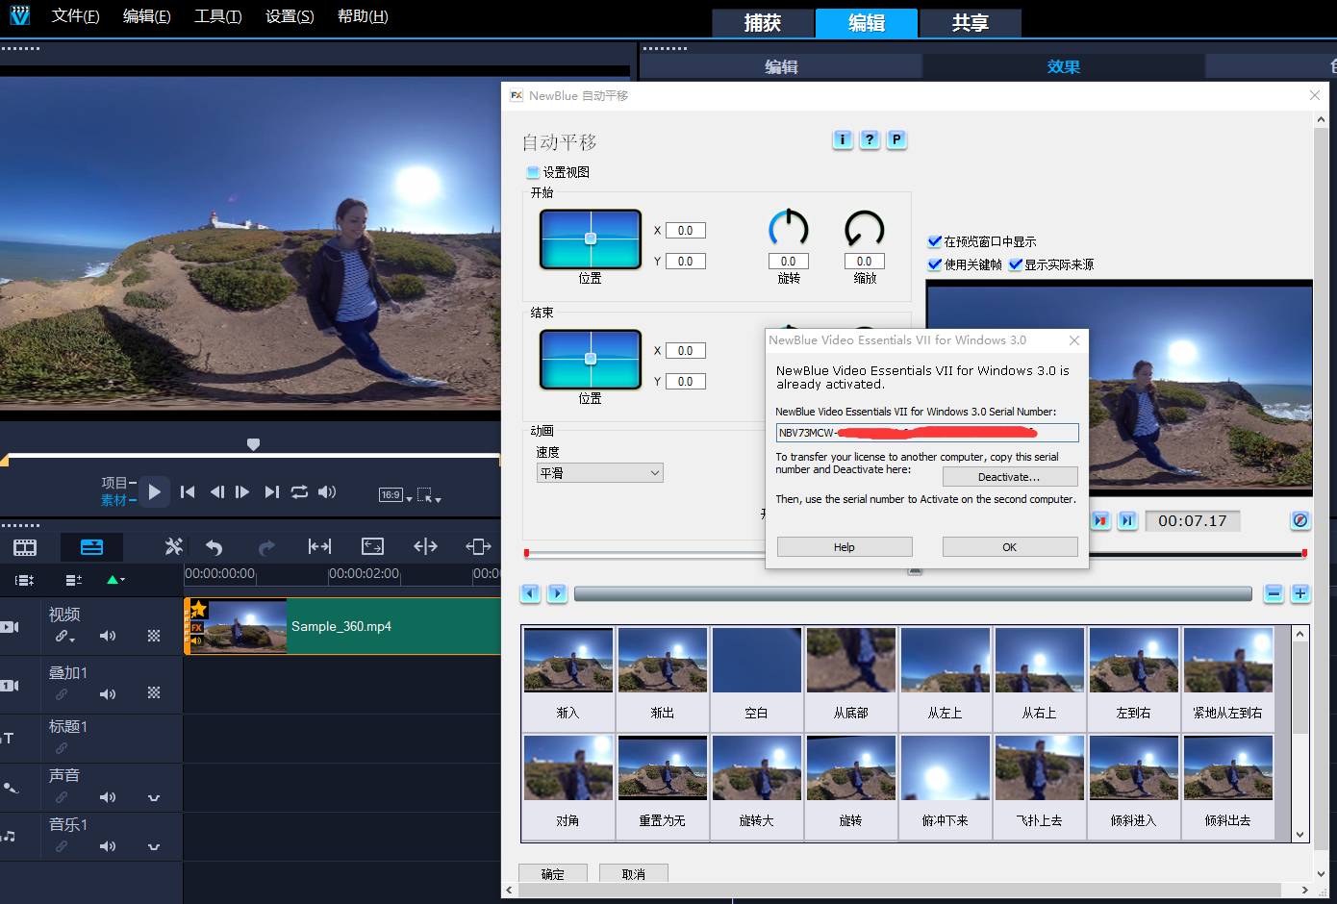Image resolution: width=1337 pixels, height=904 pixels.
Task: Jump to start with the Home playback icon
Action: [188, 491]
